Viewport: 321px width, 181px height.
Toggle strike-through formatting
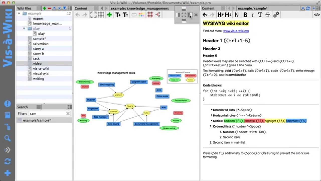coord(268,15)
